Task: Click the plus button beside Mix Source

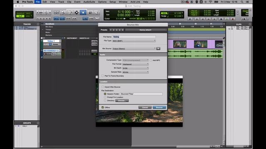Action: (158, 48)
